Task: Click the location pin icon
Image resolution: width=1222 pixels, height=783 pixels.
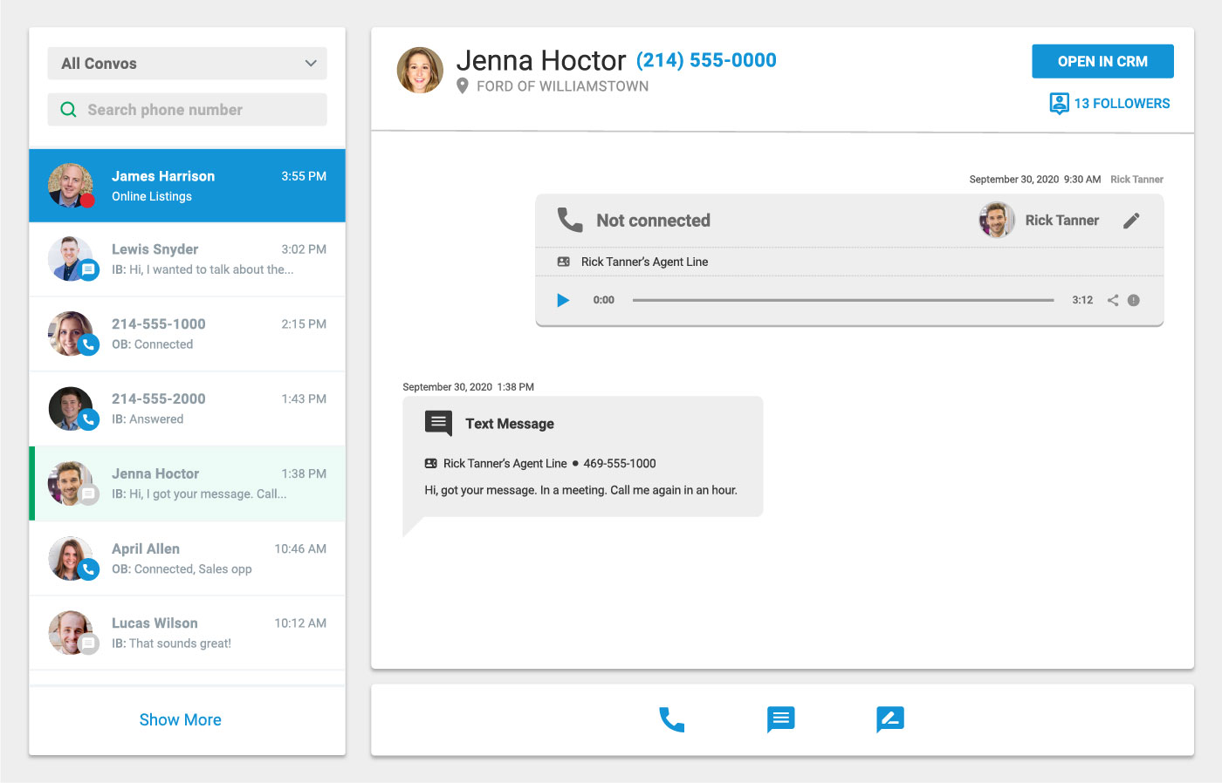Action: (463, 85)
